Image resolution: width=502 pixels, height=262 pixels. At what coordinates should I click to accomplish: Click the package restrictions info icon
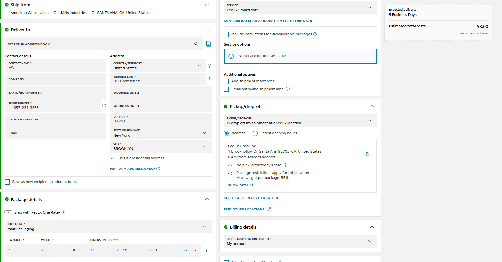coord(230,173)
